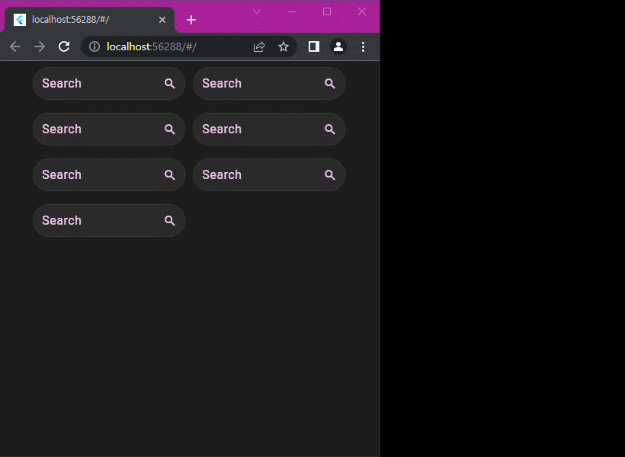Image resolution: width=625 pixels, height=457 pixels.
Task: Click magnifier icon in second row left search bar
Action: click(x=170, y=129)
